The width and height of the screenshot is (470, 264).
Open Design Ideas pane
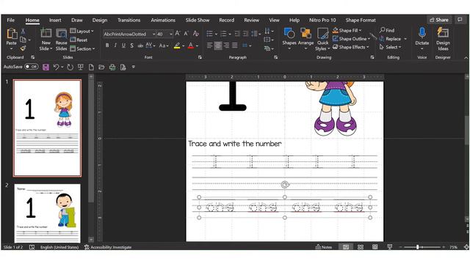coord(443,39)
